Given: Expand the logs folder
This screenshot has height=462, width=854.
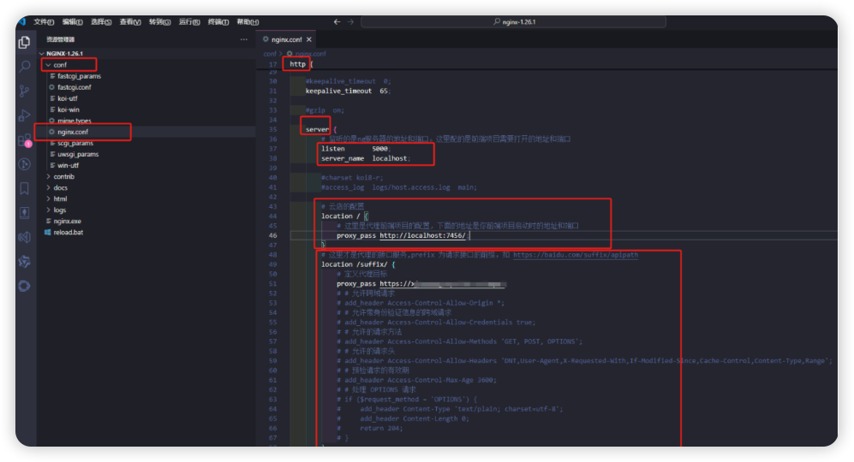Looking at the screenshot, I should (146, 210).
